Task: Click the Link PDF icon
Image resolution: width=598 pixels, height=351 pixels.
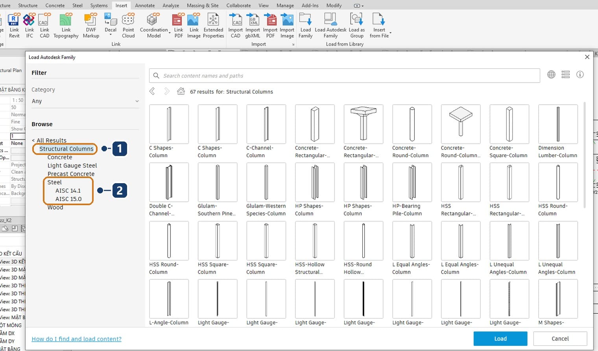Action: tap(179, 26)
